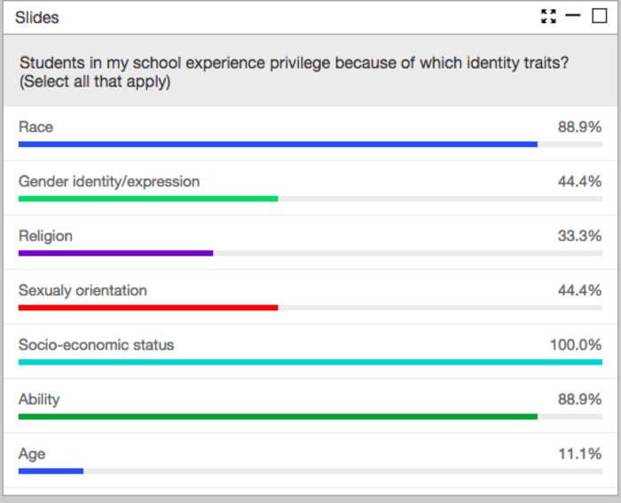Minimize the Slides panel
Screen dimensions: 621x503
(573, 16)
